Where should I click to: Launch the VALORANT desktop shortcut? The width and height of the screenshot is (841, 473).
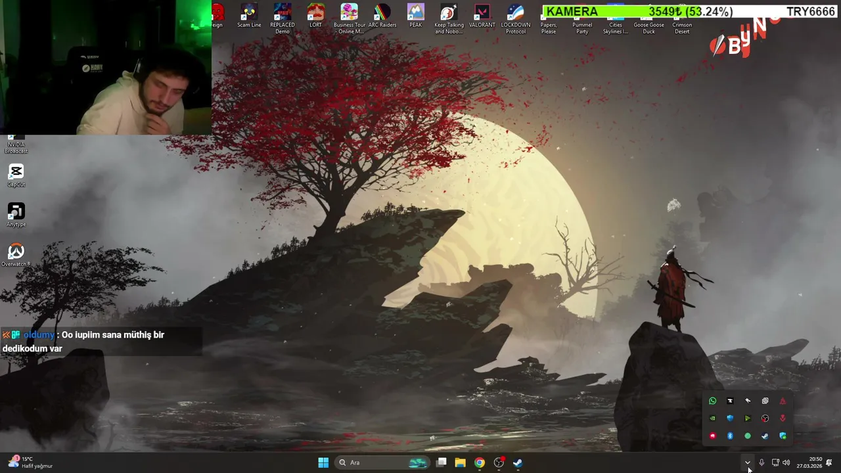click(x=482, y=16)
